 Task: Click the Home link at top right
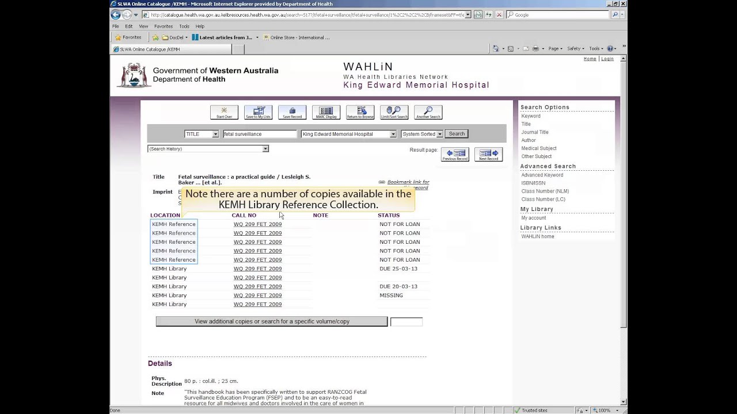pyautogui.click(x=590, y=59)
